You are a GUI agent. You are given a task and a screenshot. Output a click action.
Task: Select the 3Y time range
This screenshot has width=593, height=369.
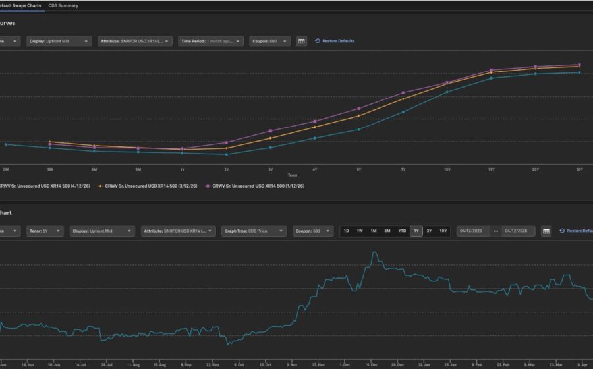(429, 231)
